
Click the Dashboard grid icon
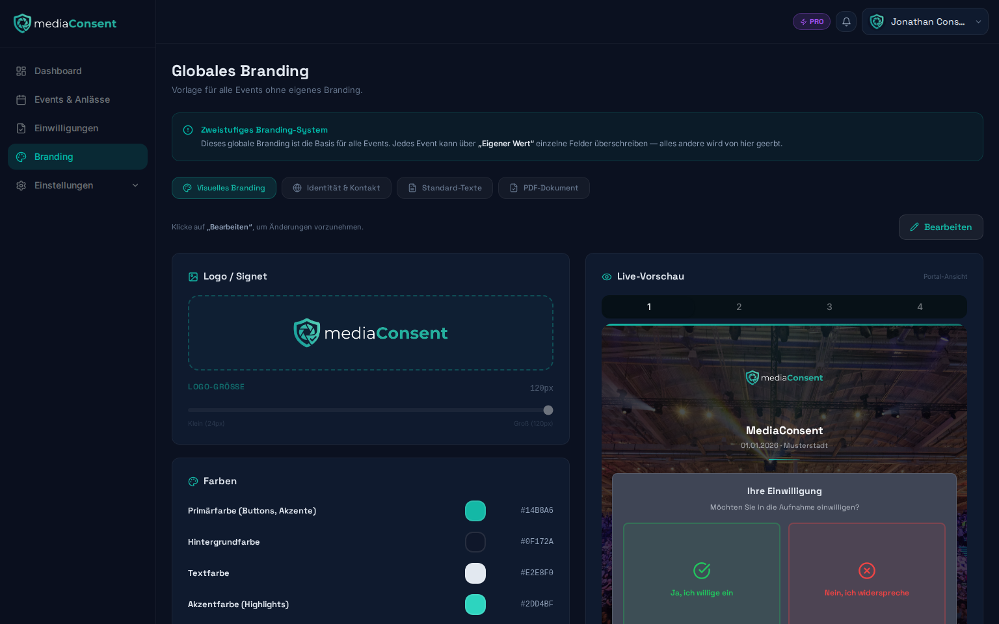click(21, 71)
